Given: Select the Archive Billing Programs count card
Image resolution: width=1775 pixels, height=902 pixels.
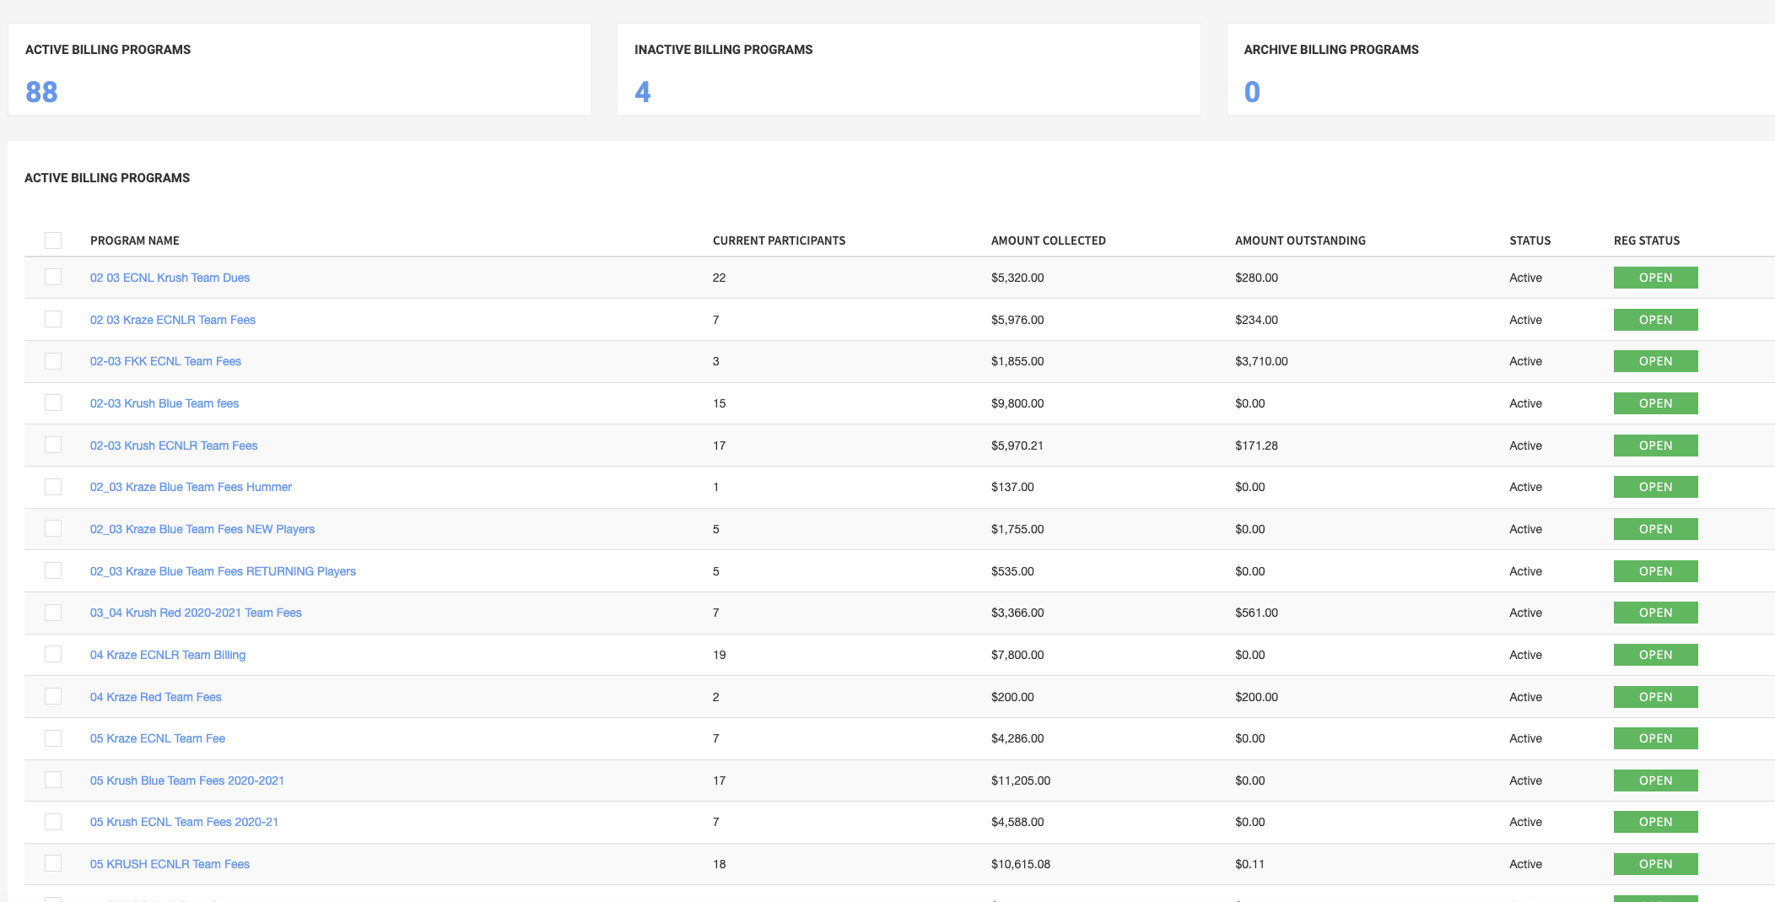Looking at the screenshot, I should tap(1500, 69).
